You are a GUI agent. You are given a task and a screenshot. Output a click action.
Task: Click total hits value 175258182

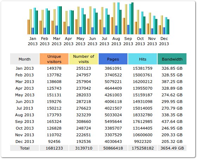click(143, 148)
